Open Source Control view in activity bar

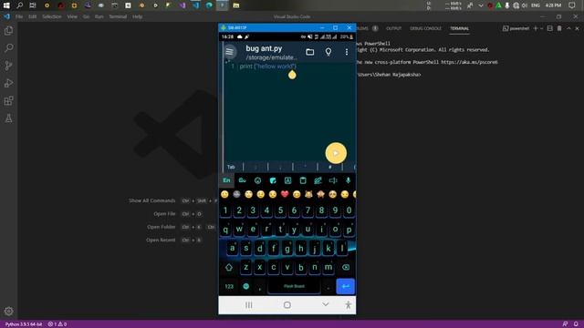click(8, 66)
